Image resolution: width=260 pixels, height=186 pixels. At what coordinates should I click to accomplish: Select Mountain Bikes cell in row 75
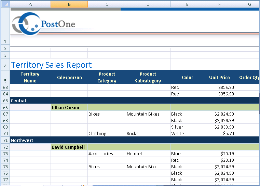pos(148,167)
